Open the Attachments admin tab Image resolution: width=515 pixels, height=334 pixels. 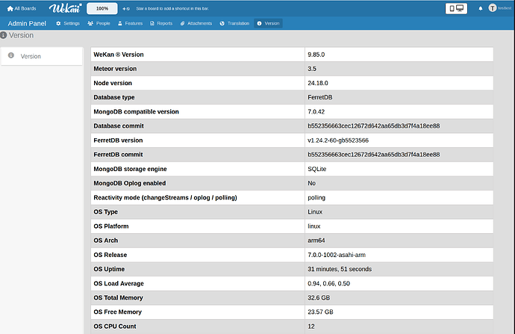point(196,23)
